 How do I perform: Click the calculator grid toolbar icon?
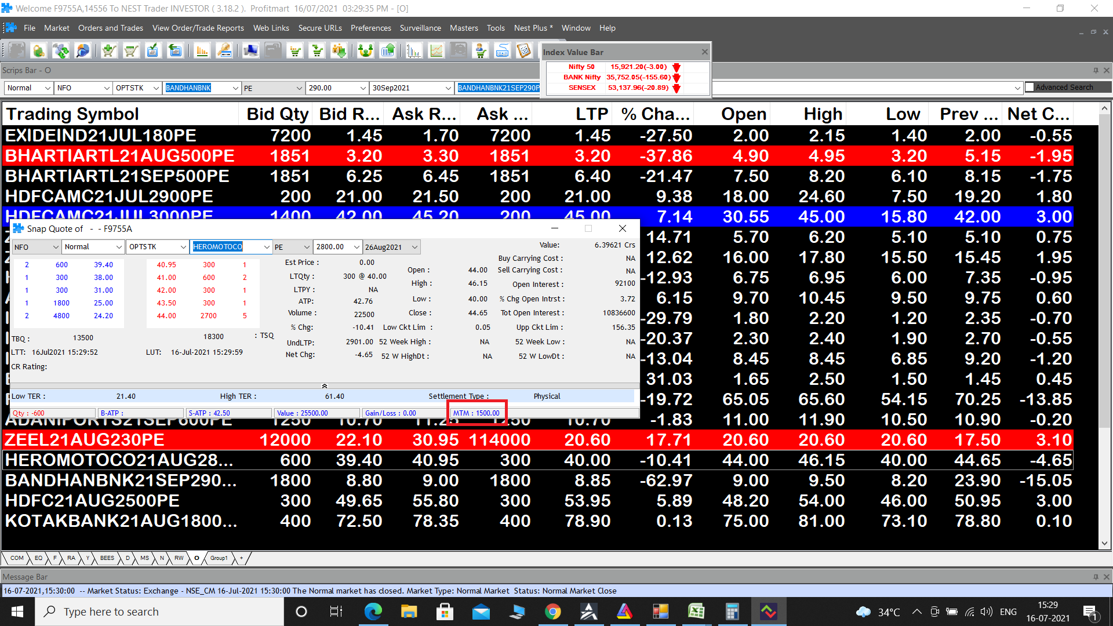tap(524, 51)
